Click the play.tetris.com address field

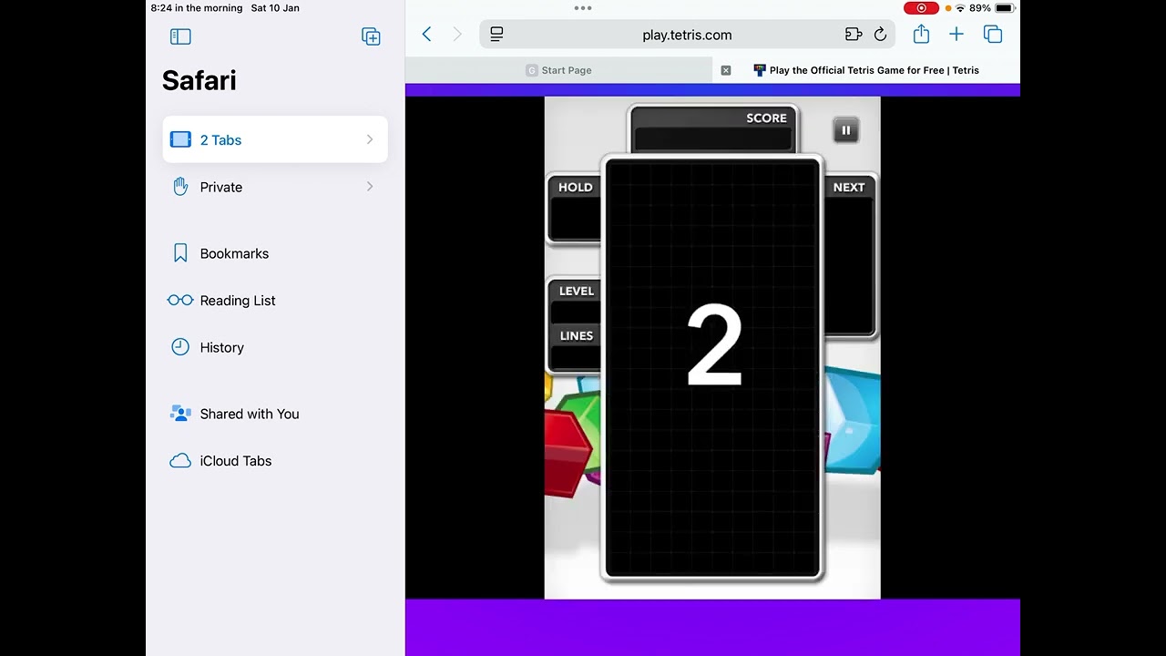click(687, 35)
